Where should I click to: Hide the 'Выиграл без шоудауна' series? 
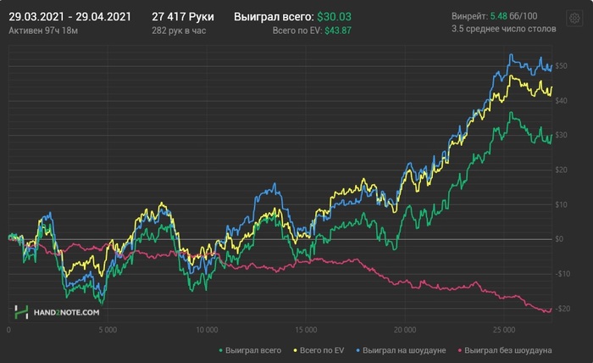[x=508, y=349]
